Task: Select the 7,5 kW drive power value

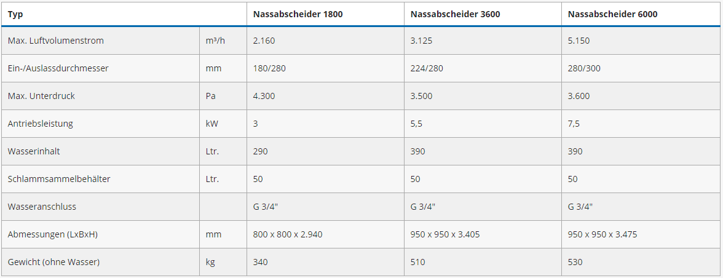Action: 574,124
